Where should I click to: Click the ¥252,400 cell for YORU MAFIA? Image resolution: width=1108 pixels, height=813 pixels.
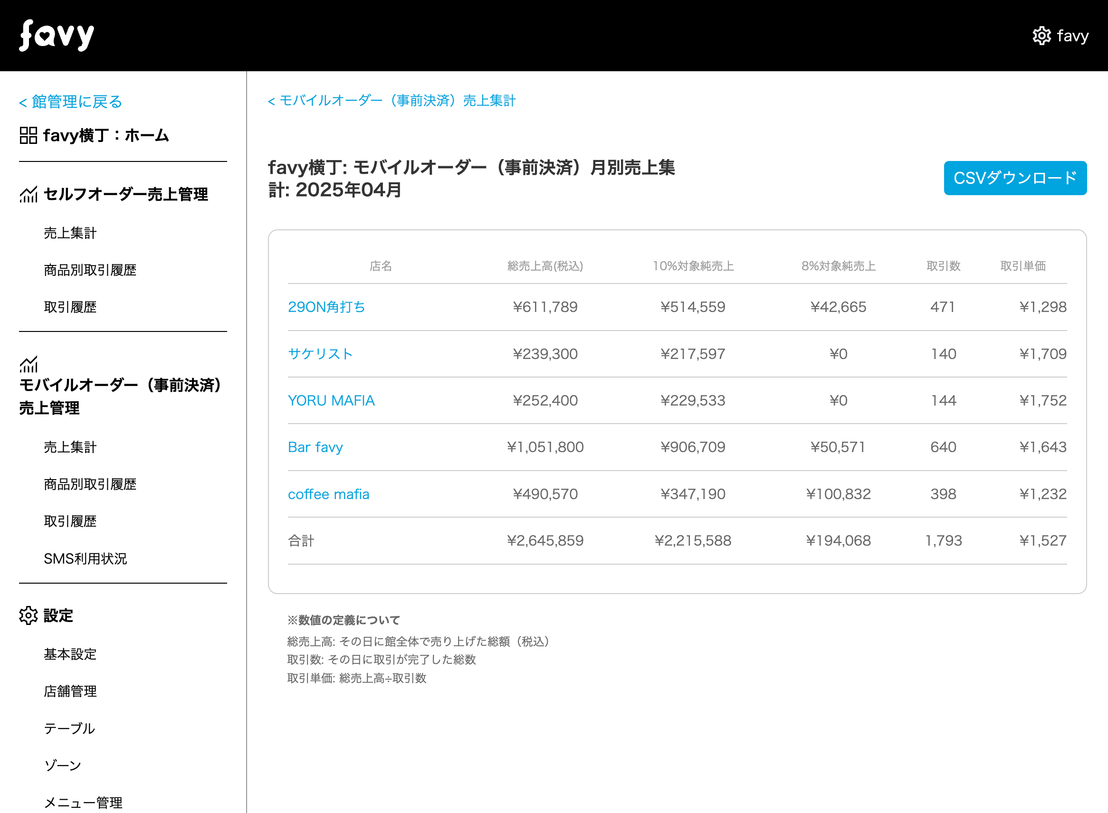tap(545, 400)
